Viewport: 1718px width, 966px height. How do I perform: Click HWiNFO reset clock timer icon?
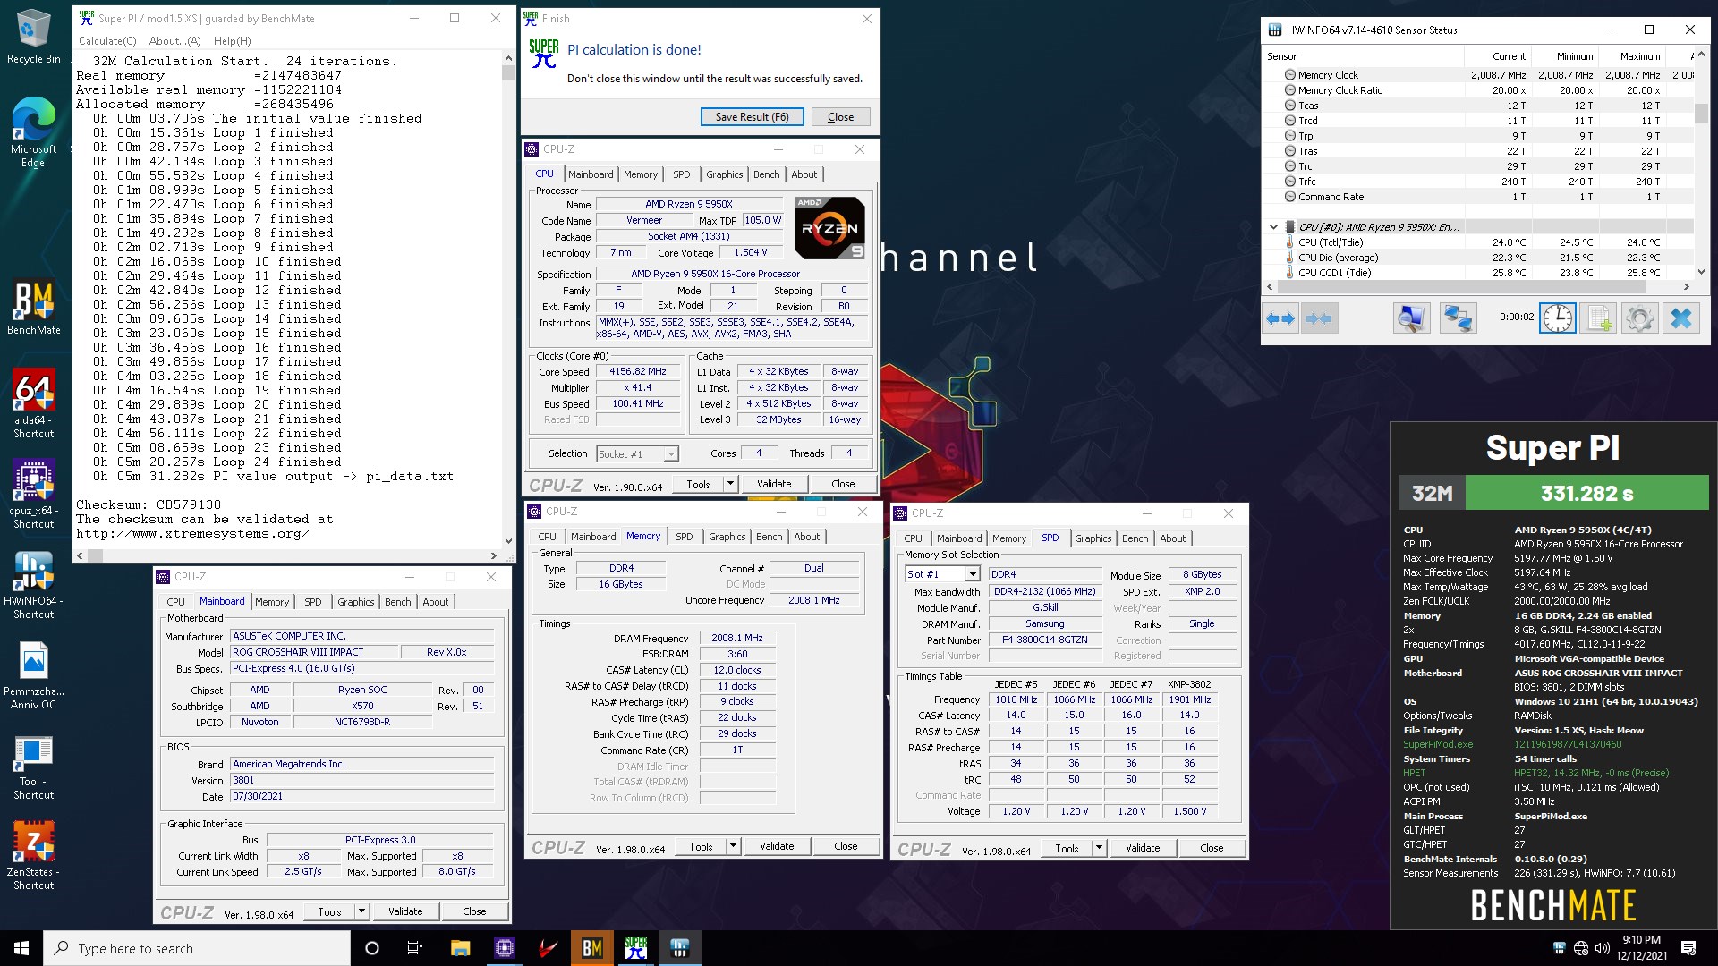click(x=1557, y=318)
